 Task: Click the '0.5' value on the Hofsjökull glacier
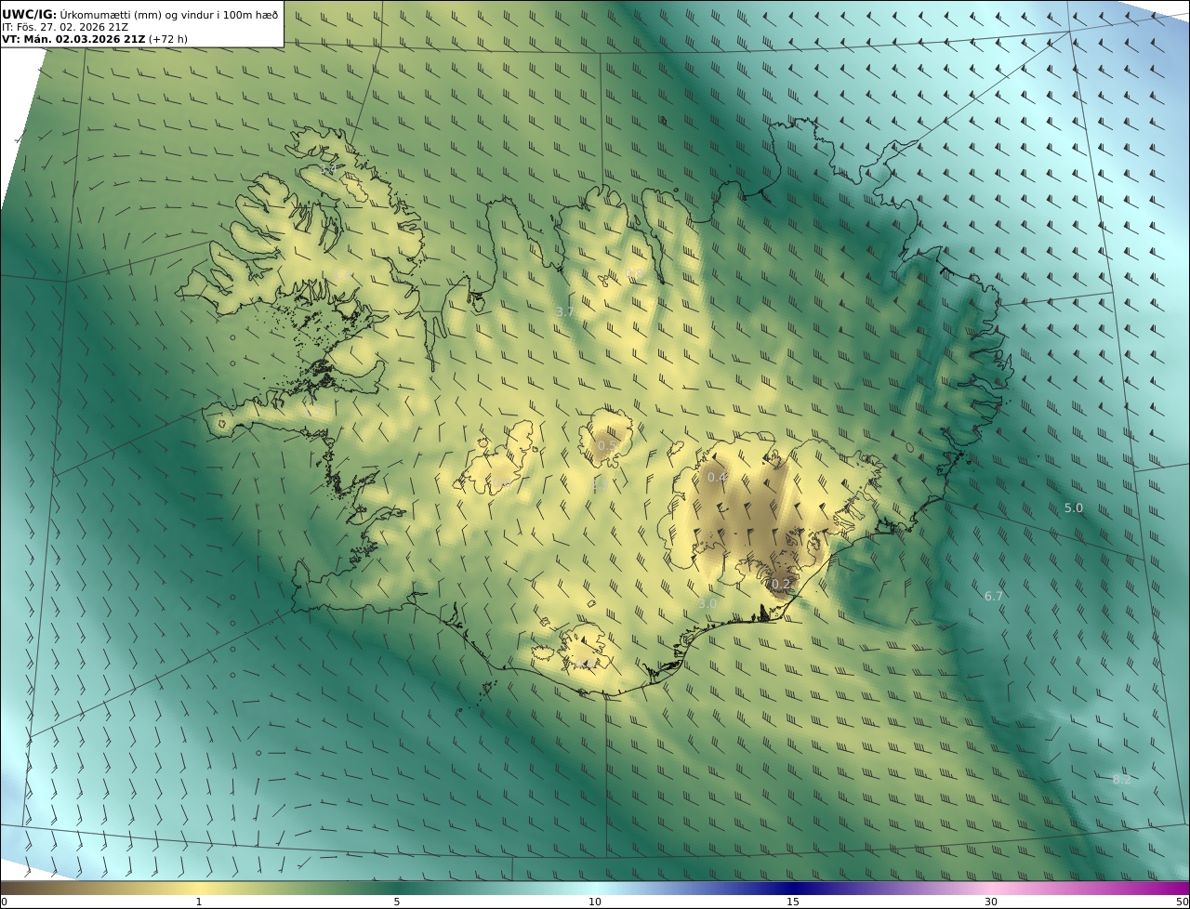click(606, 446)
